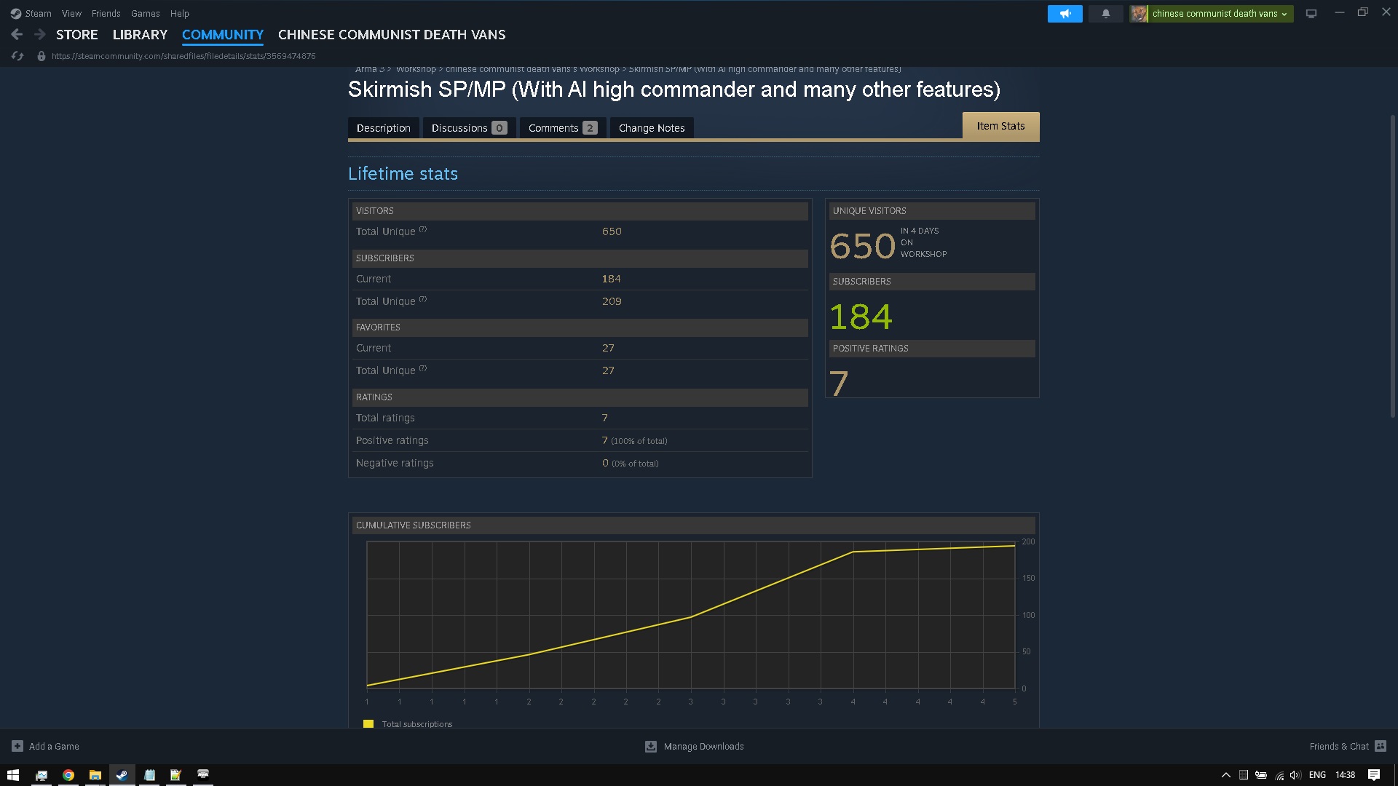Viewport: 1398px width, 786px height.
Task: Go to the LIBRARY section
Action: pos(140,34)
